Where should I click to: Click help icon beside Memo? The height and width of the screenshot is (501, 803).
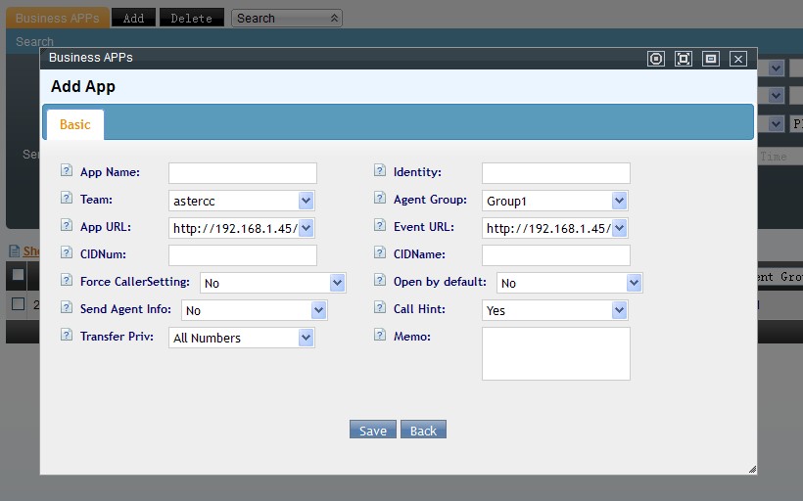click(380, 335)
